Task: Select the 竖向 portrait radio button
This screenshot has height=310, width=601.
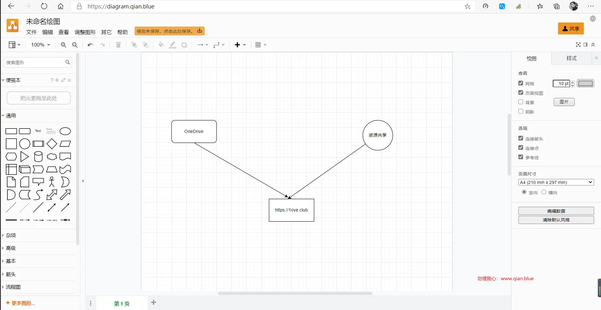Action: 524,192
